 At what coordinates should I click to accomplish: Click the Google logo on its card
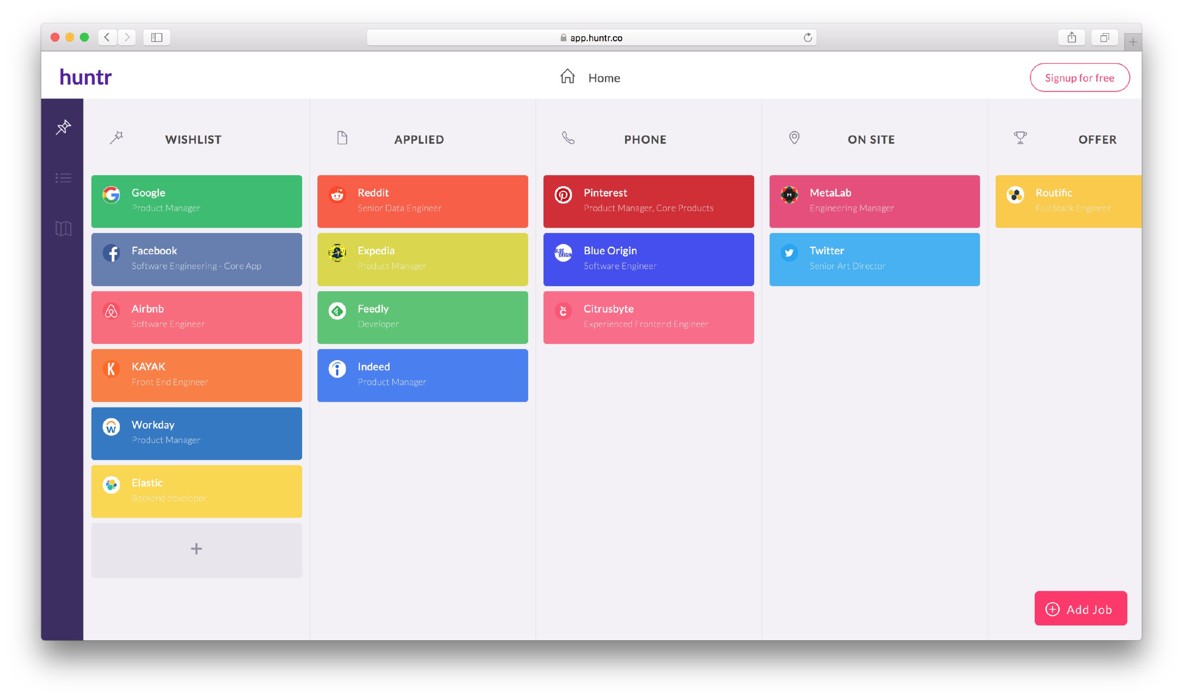[x=111, y=195]
